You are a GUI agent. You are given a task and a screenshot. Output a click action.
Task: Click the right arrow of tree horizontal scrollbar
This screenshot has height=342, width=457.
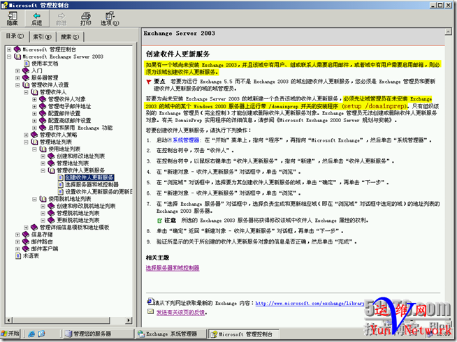tap(129, 320)
